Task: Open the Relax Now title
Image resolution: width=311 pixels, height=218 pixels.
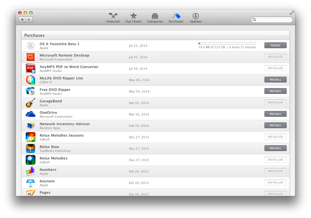Action: pos(49,147)
